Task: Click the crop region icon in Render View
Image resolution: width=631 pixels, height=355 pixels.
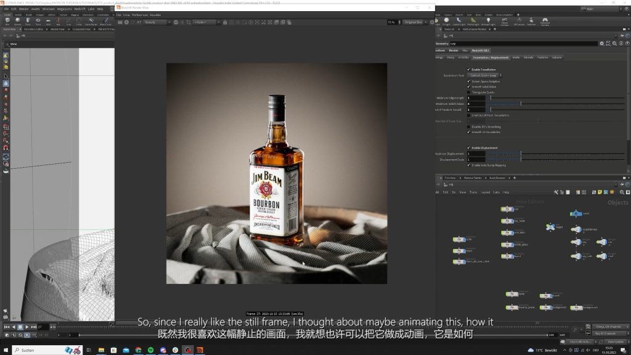Action: tap(189, 22)
